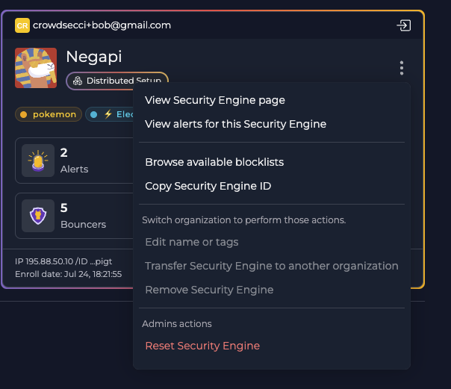Viewport: 451px width, 389px height.
Task: Click the yellow CR organization badge
Action: tap(22, 25)
